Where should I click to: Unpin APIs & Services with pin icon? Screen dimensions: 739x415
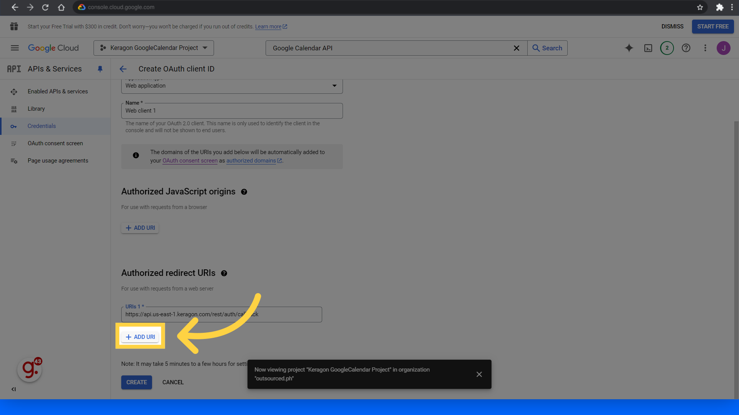tap(100, 69)
